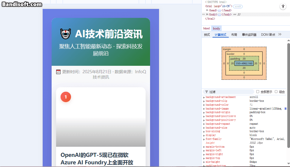Expand the margin-left property

point(204,151)
